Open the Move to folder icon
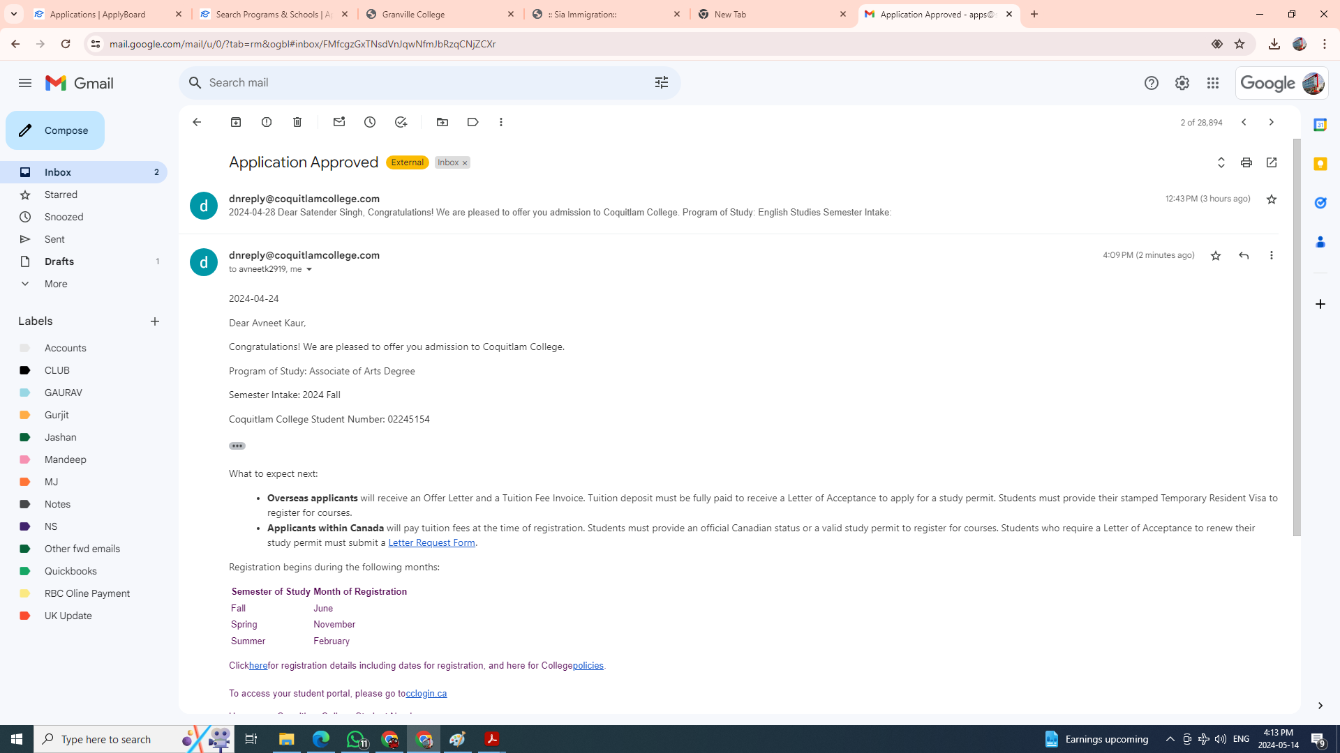Screen dimensions: 1340x753 pos(442,122)
